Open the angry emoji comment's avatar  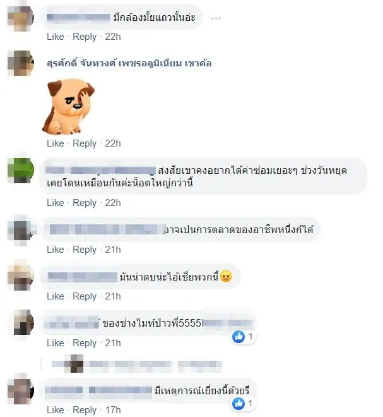[x=20, y=277]
